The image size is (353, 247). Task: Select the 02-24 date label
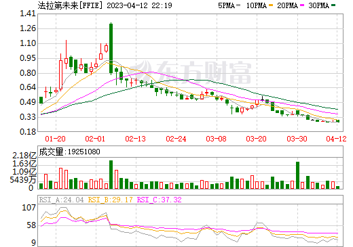[x=176, y=139]
